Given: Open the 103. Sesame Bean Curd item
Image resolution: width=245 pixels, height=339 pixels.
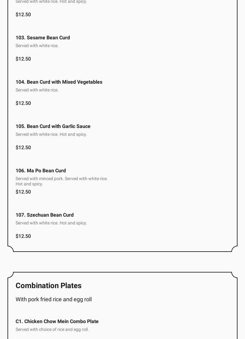Looking at the screenshot, I should [x=43, y=37].
